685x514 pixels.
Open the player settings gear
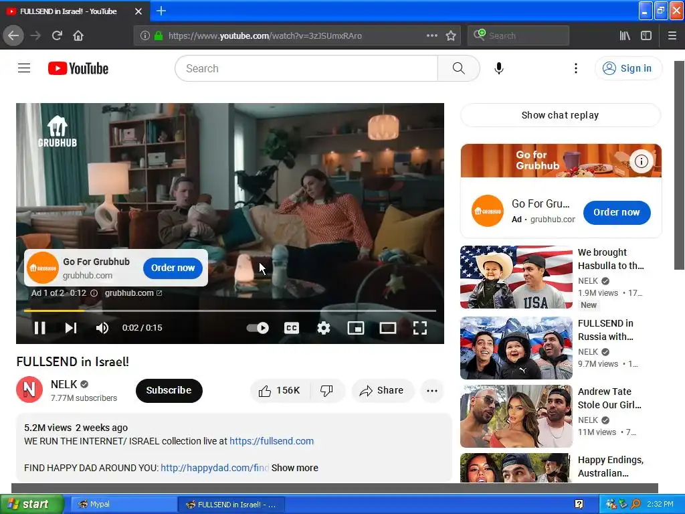click(x=323, y=328)
